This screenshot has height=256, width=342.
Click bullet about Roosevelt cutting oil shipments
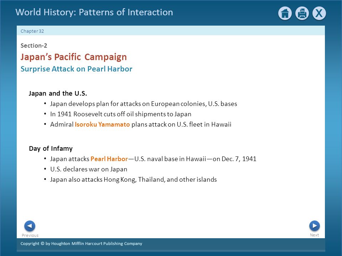coord(121,114)
